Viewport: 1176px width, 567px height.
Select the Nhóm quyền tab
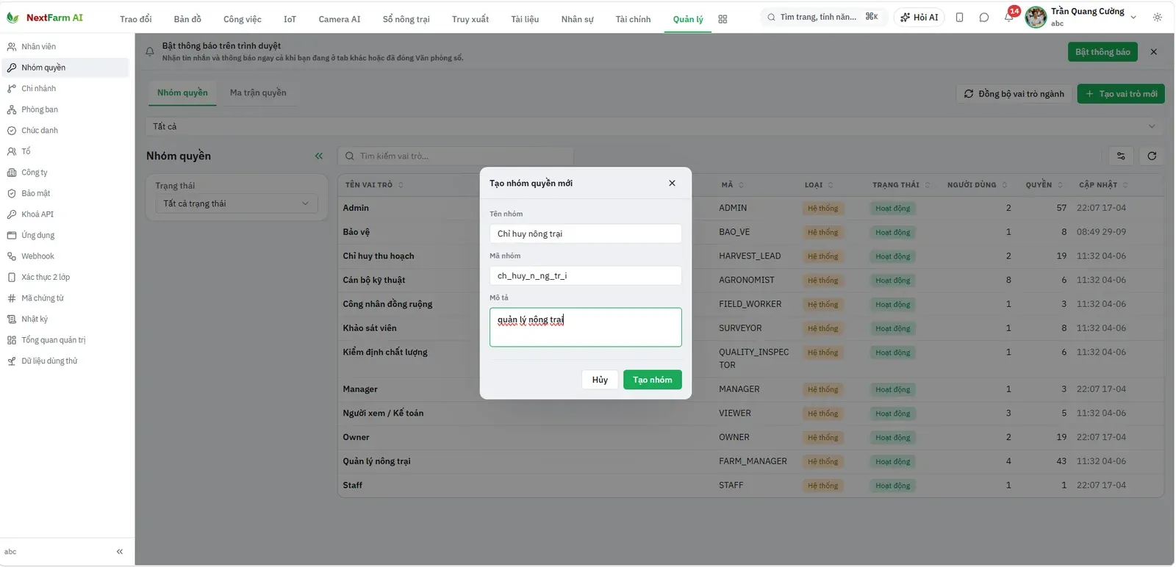pos(182,93)
